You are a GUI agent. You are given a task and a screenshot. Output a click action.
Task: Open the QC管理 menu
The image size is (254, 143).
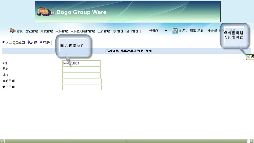click(x=118, y=31)
